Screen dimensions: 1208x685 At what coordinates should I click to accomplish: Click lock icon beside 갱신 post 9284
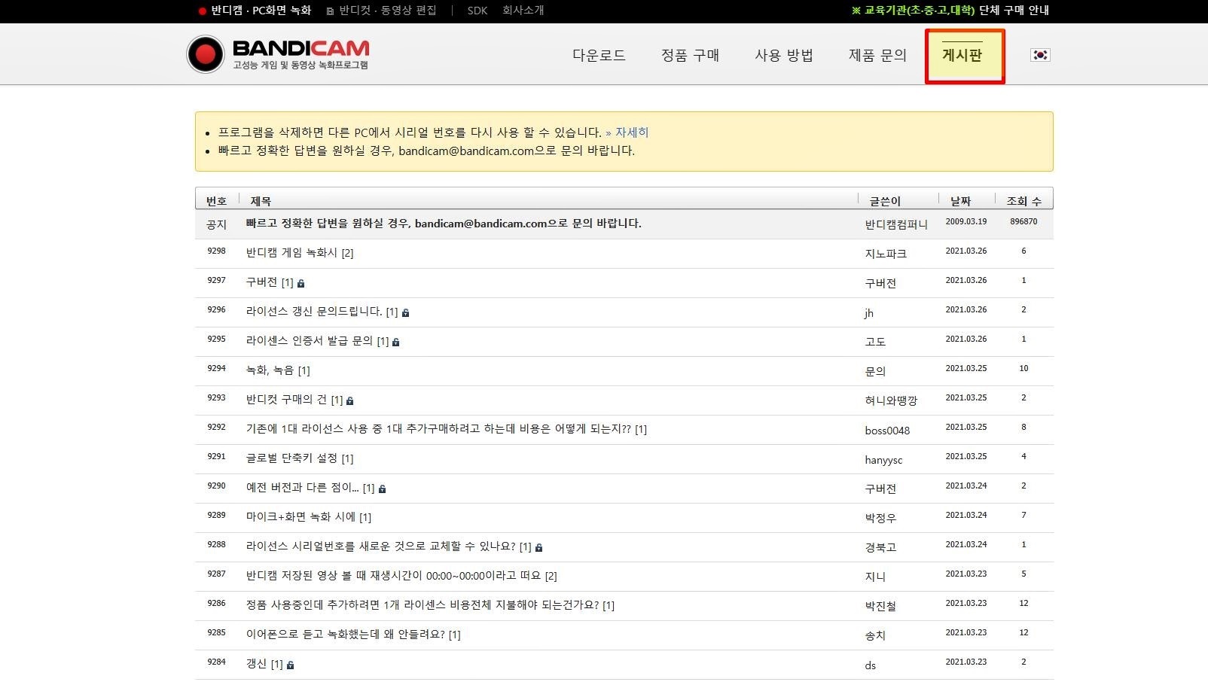point(290,665)
